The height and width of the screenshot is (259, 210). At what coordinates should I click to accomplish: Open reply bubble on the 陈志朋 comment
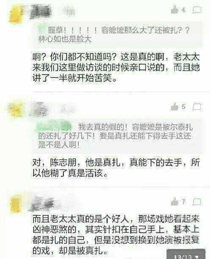point(197,107)
